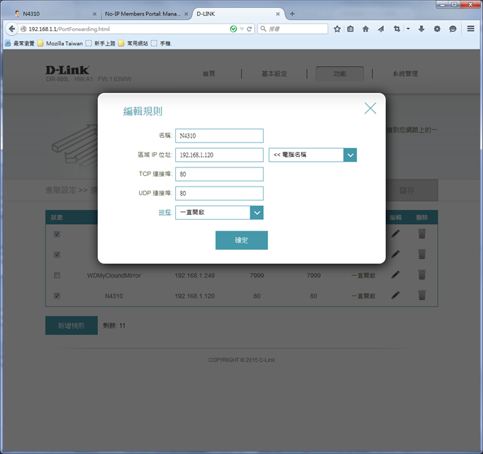The image size is (483, 454).
Task: Delete the WDMyCloundMirror rule trash icon
Action: click(x=422, y=275)
